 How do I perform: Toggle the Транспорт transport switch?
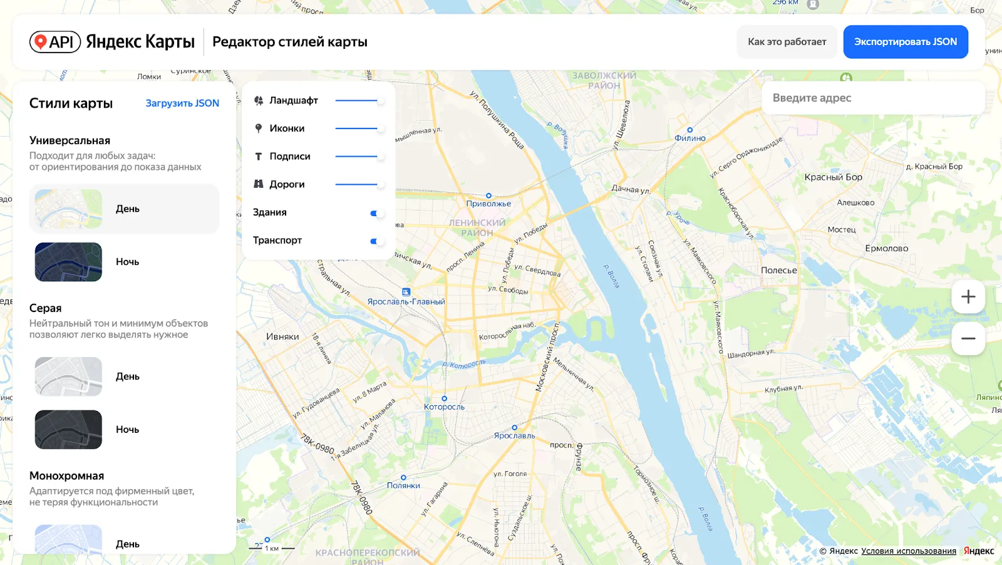pos(376,241)
